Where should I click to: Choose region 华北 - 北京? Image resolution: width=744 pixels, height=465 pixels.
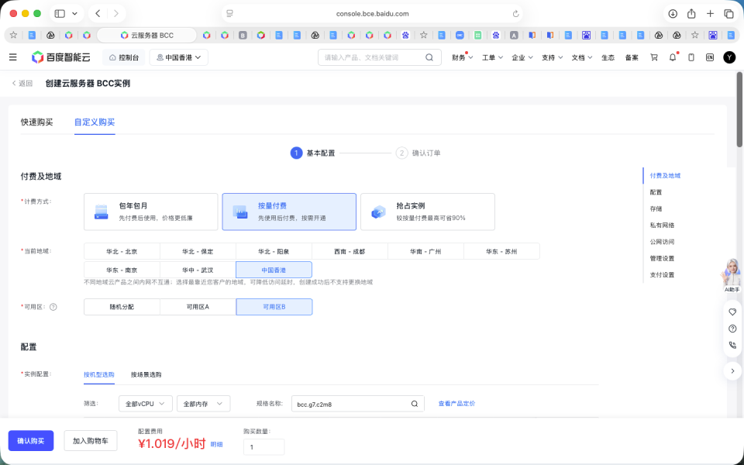point(122,251)
